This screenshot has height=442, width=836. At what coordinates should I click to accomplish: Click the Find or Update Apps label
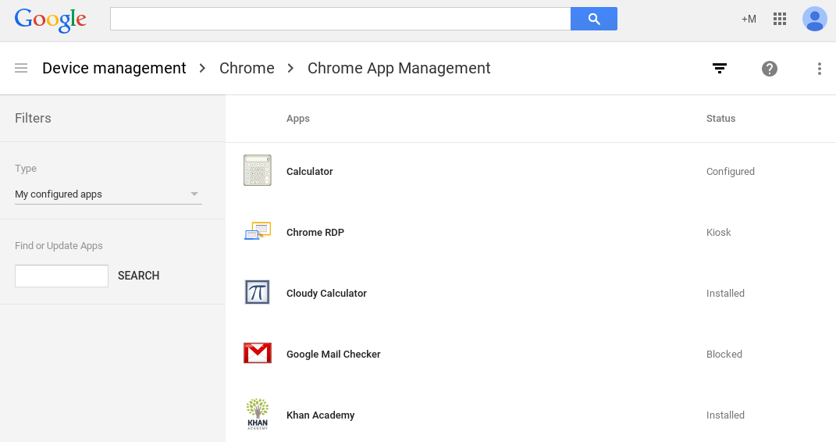[x=59, y=245]
